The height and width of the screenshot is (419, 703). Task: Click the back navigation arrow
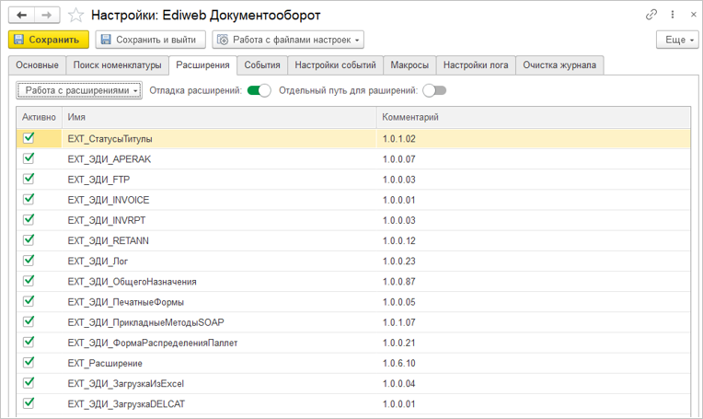click(22, 15)
